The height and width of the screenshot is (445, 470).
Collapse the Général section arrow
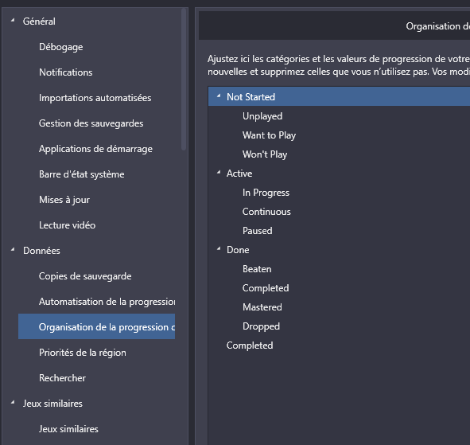tap(13, 21)
